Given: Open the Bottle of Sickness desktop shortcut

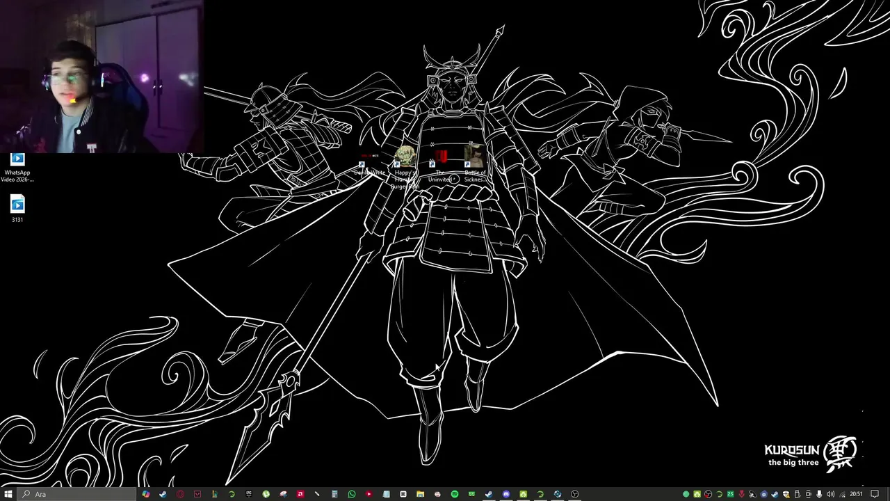Looking at the screenshot, I should [x=475, y=166].
